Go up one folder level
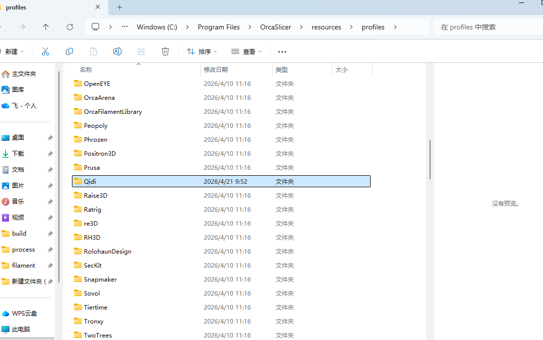 tap(46, 27)
